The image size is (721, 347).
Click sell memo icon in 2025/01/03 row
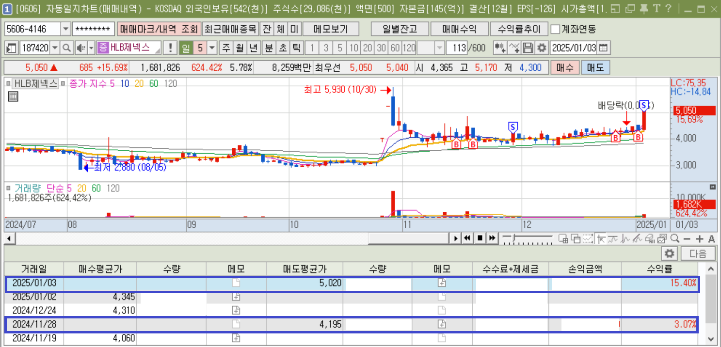pos(441,284)
